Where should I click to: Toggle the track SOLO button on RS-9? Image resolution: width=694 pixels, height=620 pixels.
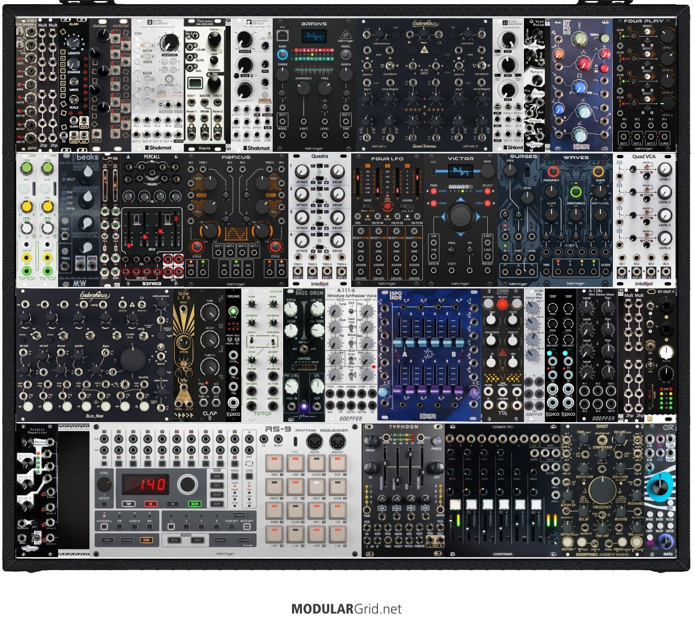[x=198, y=540]
